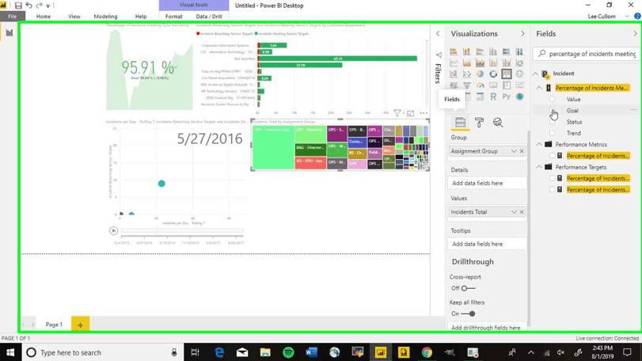Collapse the Performance Targets folder
Image resolution: width=642 pixels, height=361 pixels.
pyautogui.click(x=539, y=167)
